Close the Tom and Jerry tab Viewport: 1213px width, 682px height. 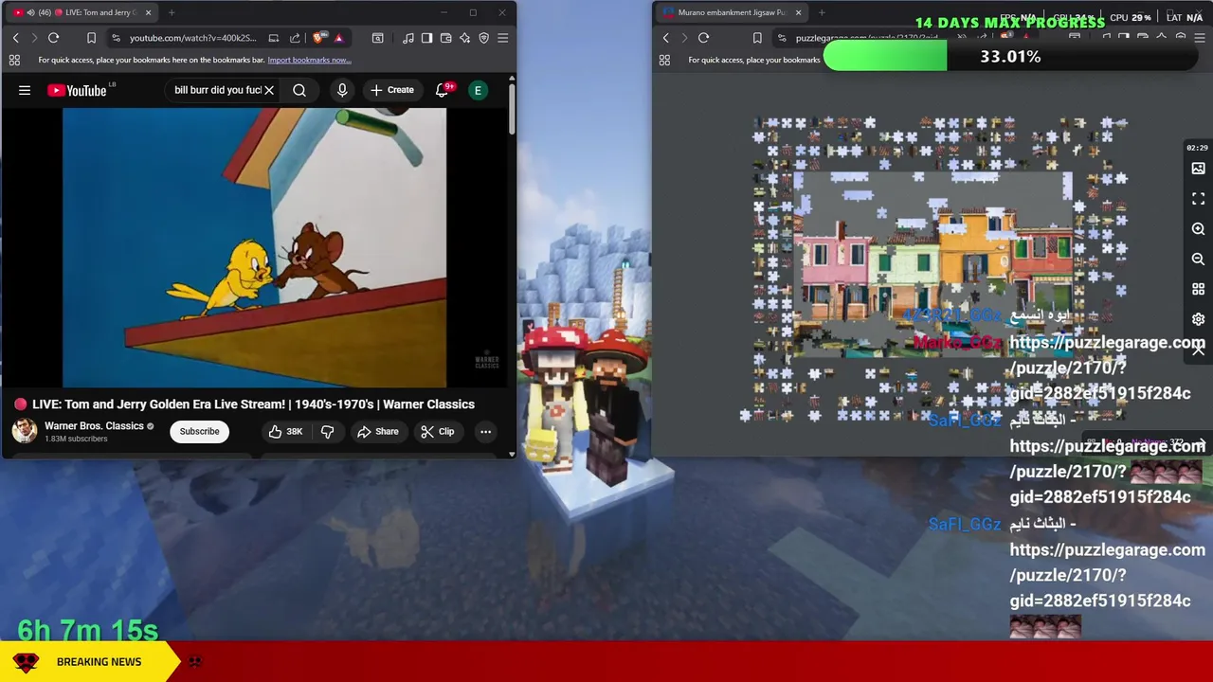(148, 12)
